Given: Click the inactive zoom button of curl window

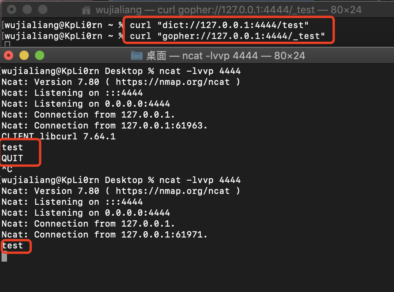Looking at the screenshot, I should tap(43, 9).
